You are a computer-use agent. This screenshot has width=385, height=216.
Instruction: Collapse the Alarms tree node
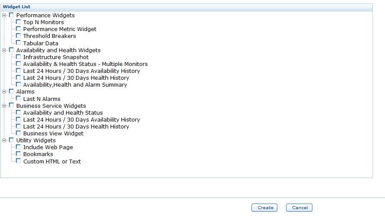[x=4, y=91]
